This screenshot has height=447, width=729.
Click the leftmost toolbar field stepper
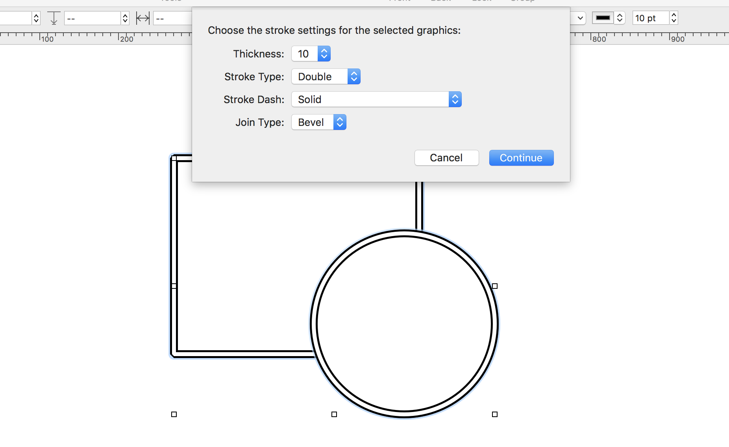click(x=36, y=18)
